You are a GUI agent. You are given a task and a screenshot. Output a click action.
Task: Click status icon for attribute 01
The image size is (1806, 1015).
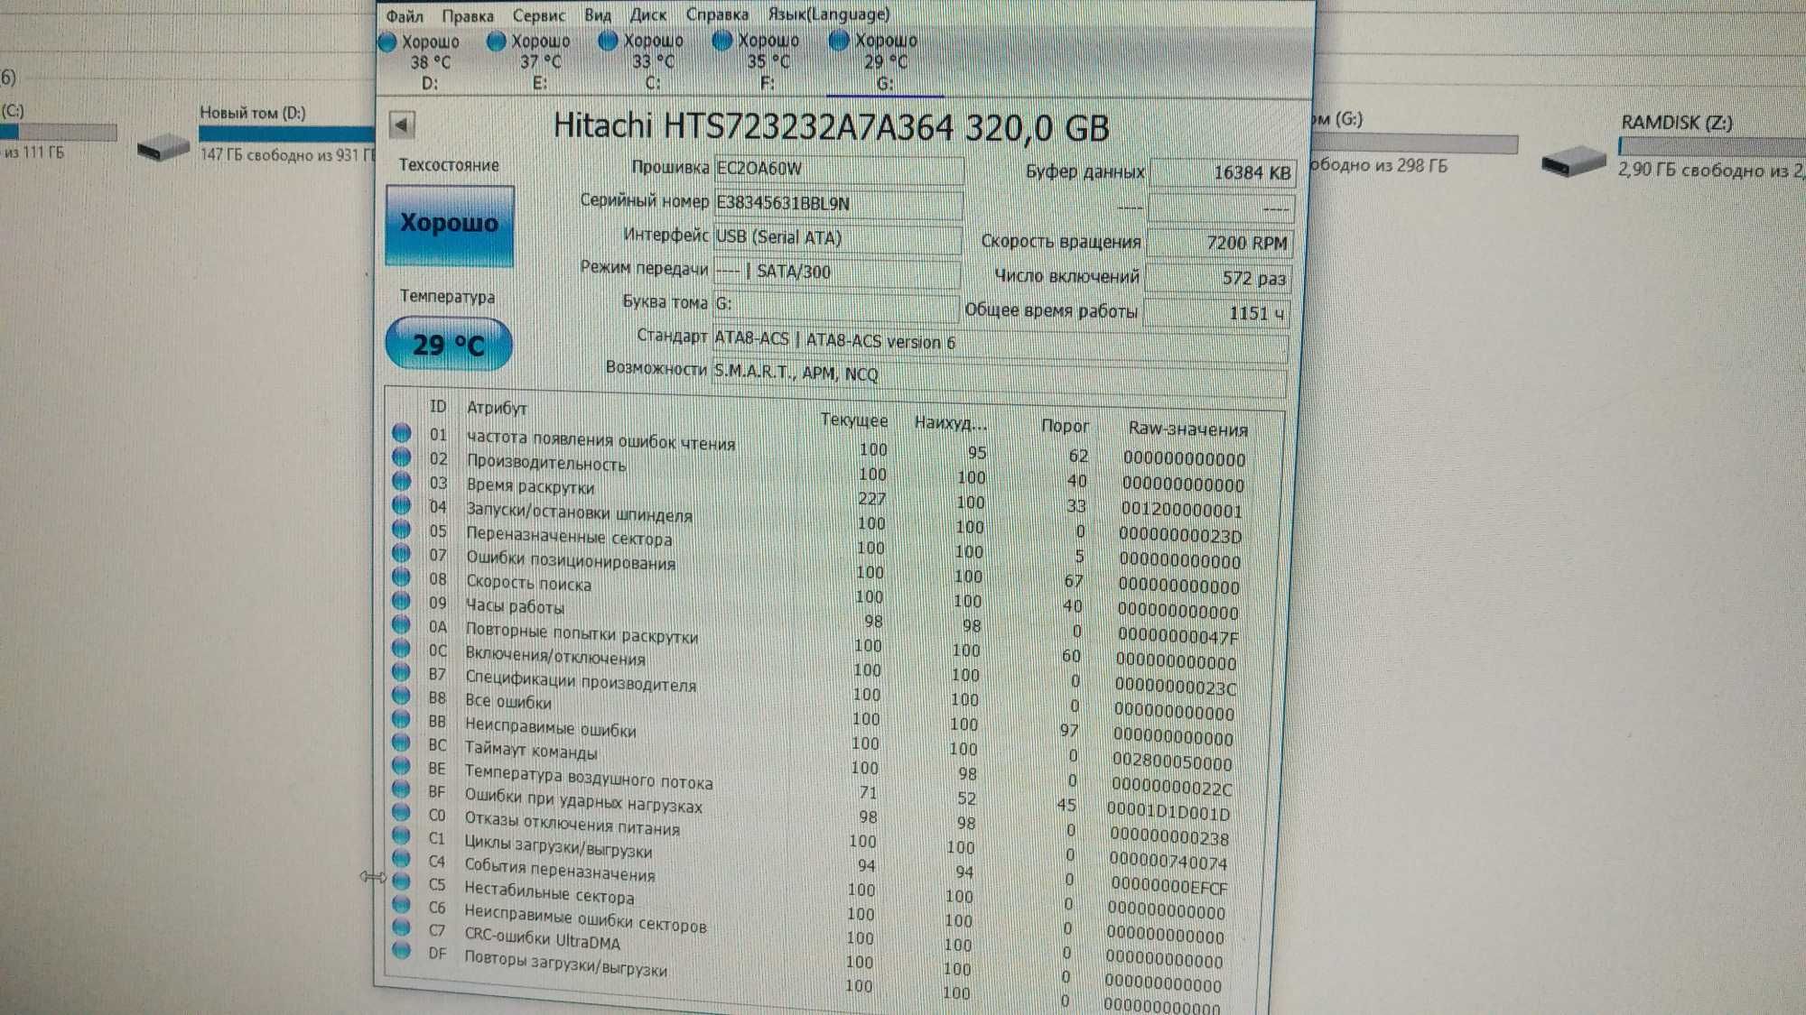(x=402, y=433)
